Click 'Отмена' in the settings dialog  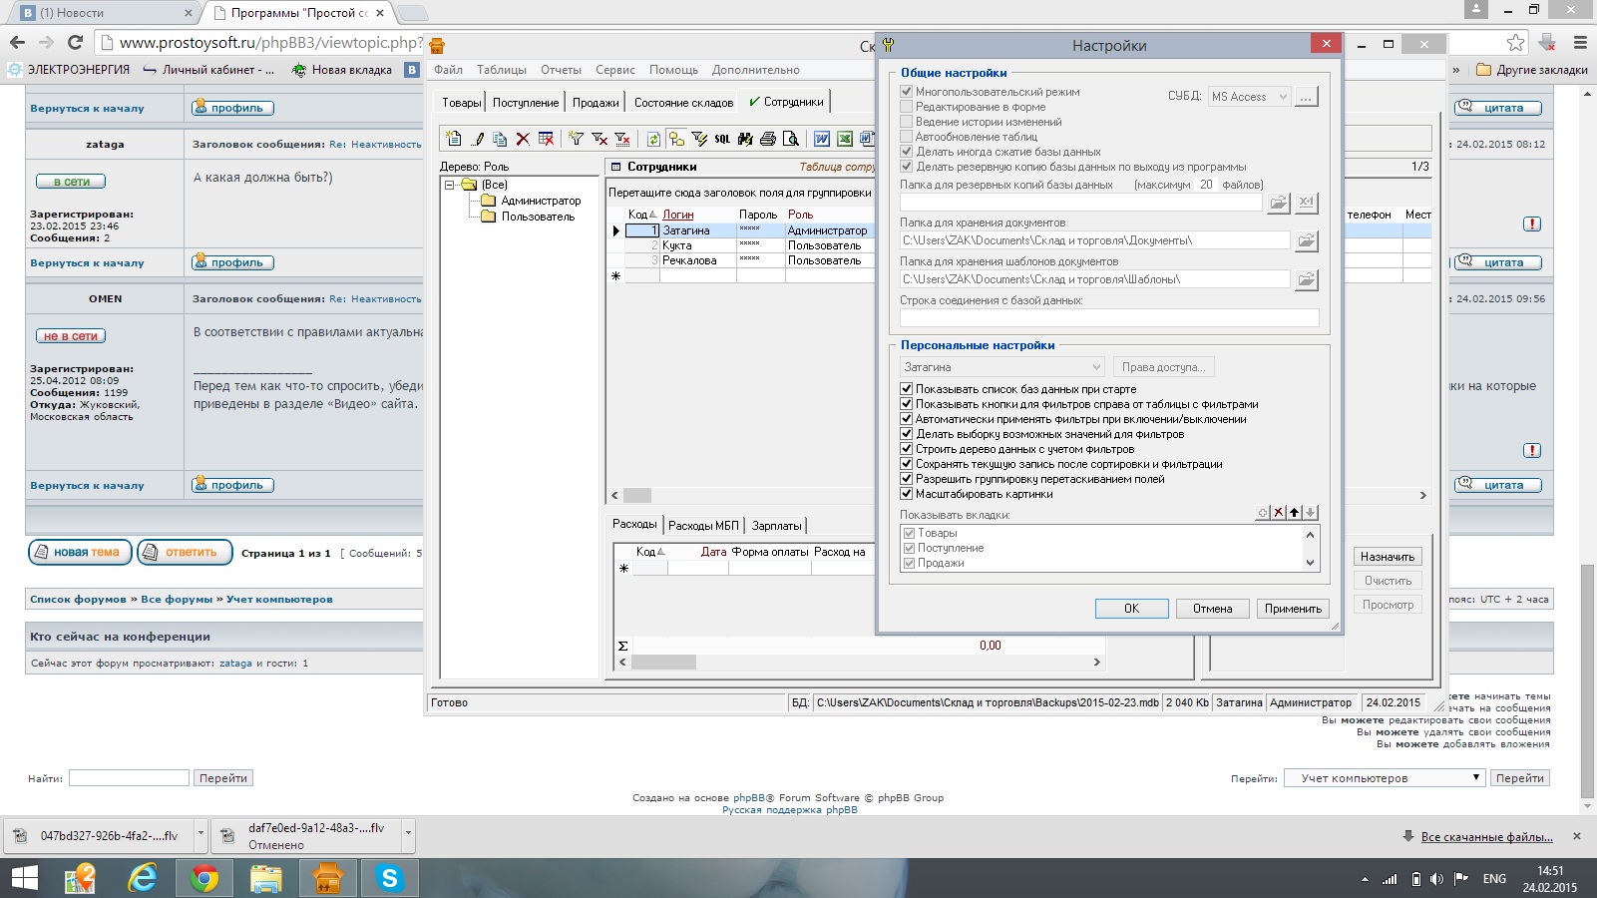tap(1212, 609)
